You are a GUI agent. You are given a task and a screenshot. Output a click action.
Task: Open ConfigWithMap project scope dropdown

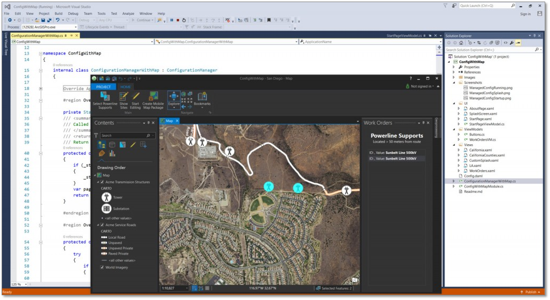pos(152,42)
